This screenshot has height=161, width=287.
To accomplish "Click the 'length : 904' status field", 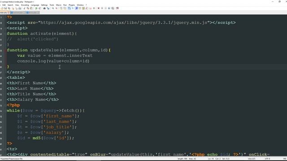I will (183, 159).
